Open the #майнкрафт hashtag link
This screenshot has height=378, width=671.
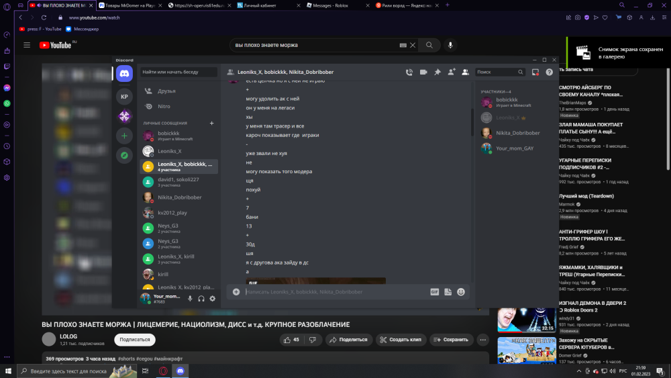point(168,359)
